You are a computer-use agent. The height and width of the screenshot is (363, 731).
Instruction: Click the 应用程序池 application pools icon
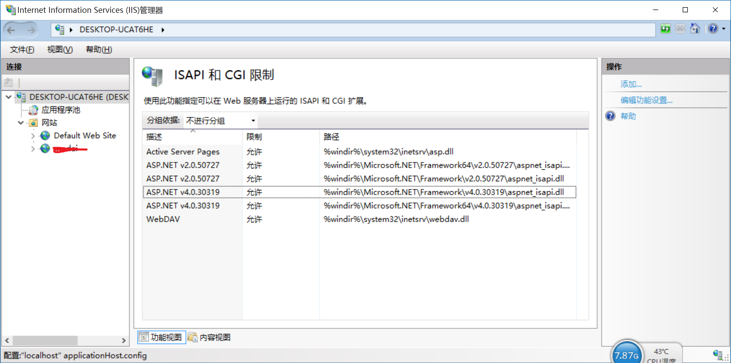point(33,110)
